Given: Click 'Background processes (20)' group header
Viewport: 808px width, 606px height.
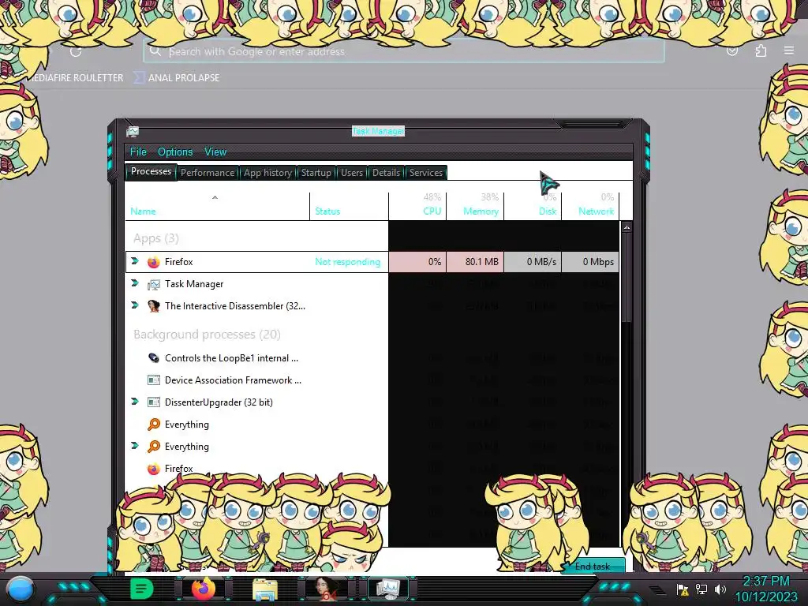Looking at the screenshot, I should pyautogui.click(x=208, y=335).
